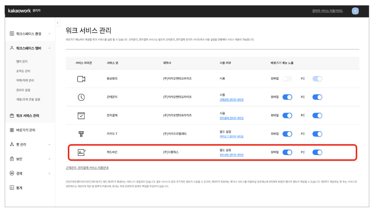Click the 전자결제 service name cell

pos(112,115)
